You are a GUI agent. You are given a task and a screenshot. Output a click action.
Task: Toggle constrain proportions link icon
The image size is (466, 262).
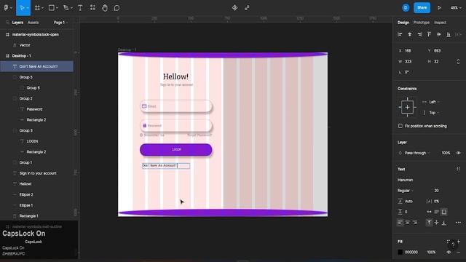pos(458,61)
